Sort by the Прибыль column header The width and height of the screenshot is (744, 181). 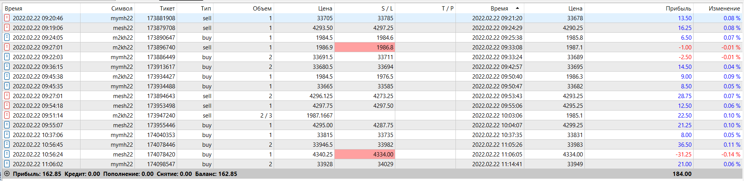point(678,8)
